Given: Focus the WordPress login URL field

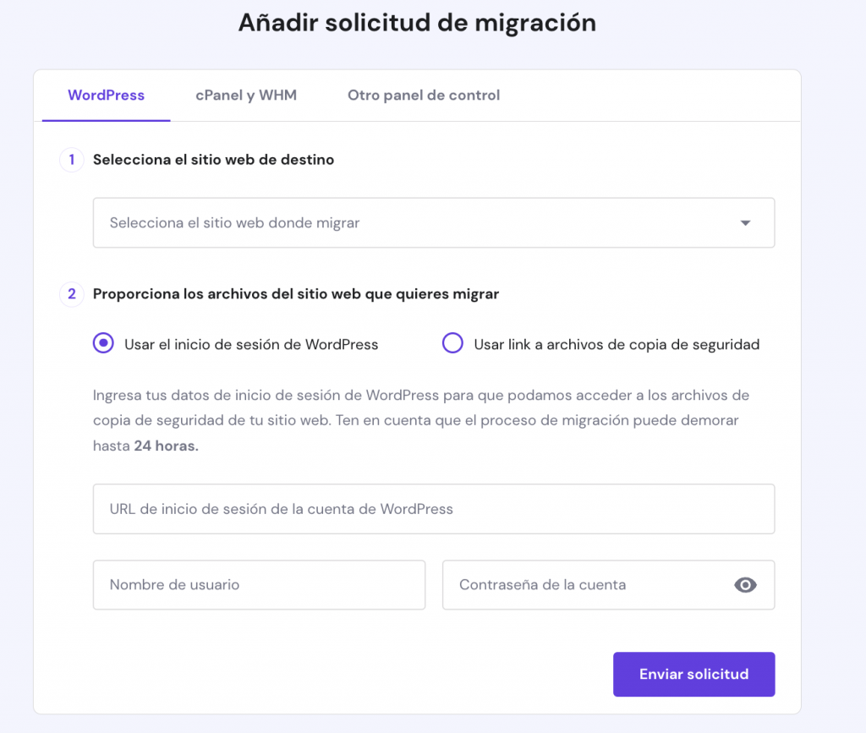Looking at the screenshot, I should pos(433,509).
